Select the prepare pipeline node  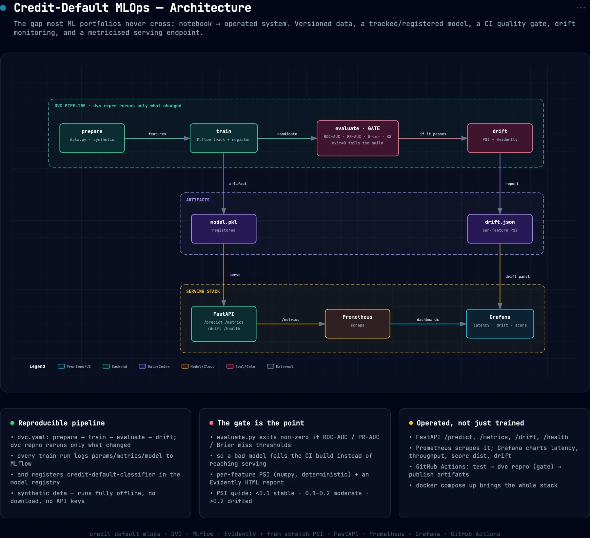click(x=92, y=138)
